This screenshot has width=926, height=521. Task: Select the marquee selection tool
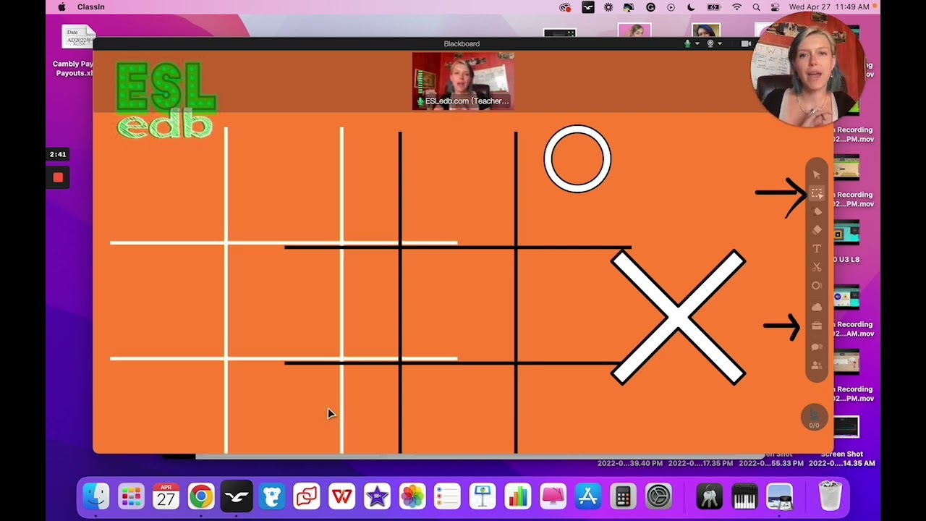(x=817, y=193)
